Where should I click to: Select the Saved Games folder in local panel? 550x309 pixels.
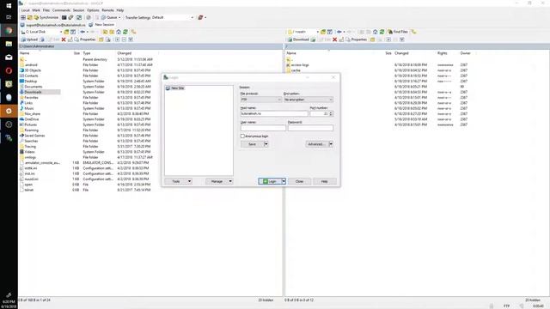click(34, 136)
